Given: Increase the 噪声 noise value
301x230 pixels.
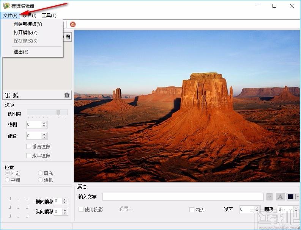Looking at the screenshot, I should pyautogui.click(x=257, y=208).
